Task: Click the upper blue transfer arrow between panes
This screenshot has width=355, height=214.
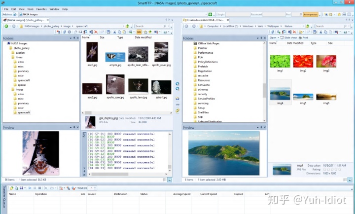Action: click(177, 84)
